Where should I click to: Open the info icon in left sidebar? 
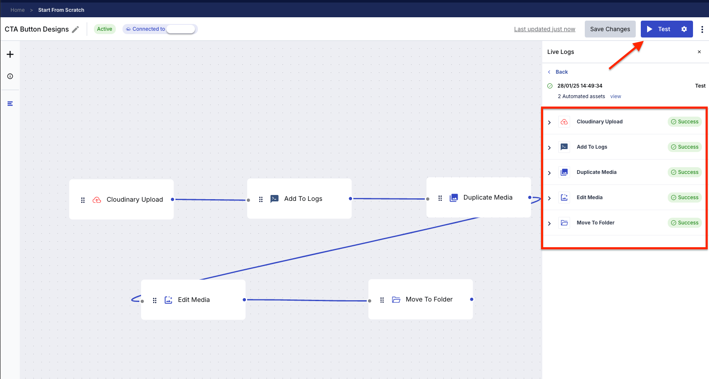pyautogui.click(x=10, y=76)
